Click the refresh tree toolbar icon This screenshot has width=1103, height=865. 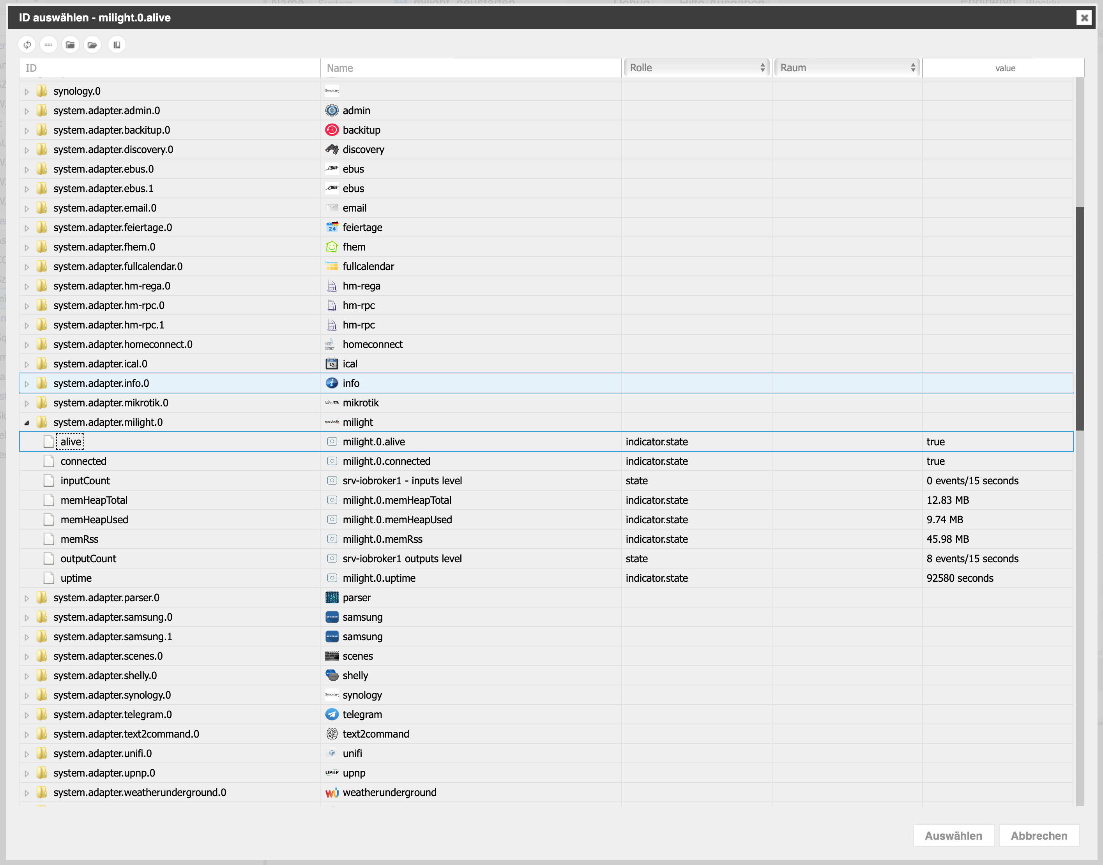click(27, 45)
